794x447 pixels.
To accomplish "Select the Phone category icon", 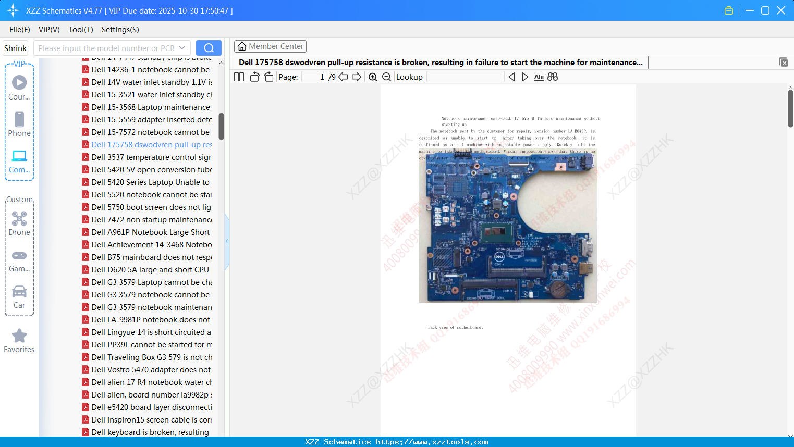I will 19,124.
